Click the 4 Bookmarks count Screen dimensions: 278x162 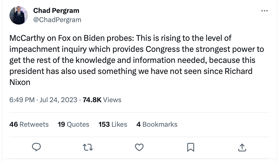[157, 124]
